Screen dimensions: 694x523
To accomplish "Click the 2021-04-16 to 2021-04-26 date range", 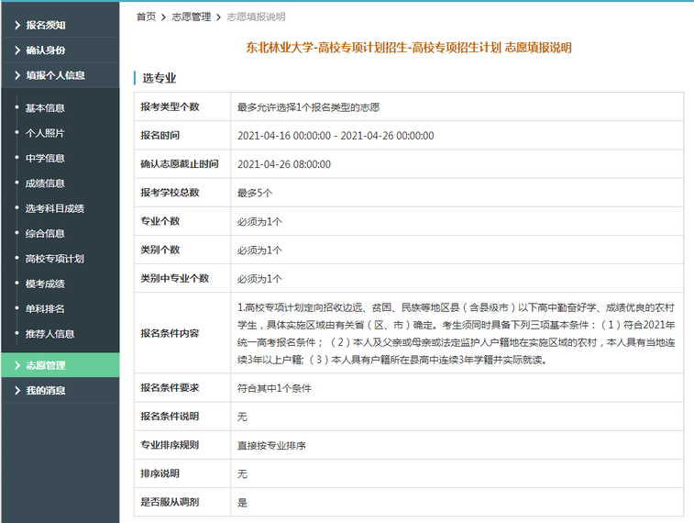I will pyautogui.click(x=336, y=136).
